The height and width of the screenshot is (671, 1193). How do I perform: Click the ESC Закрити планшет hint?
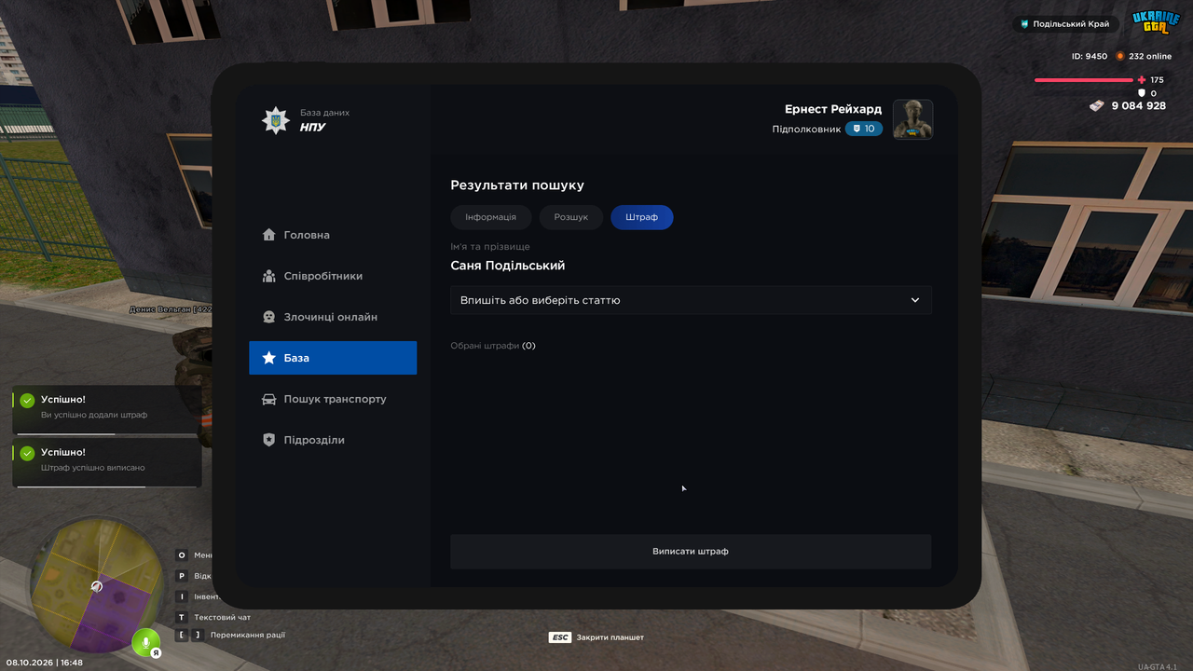coord(596,637)
